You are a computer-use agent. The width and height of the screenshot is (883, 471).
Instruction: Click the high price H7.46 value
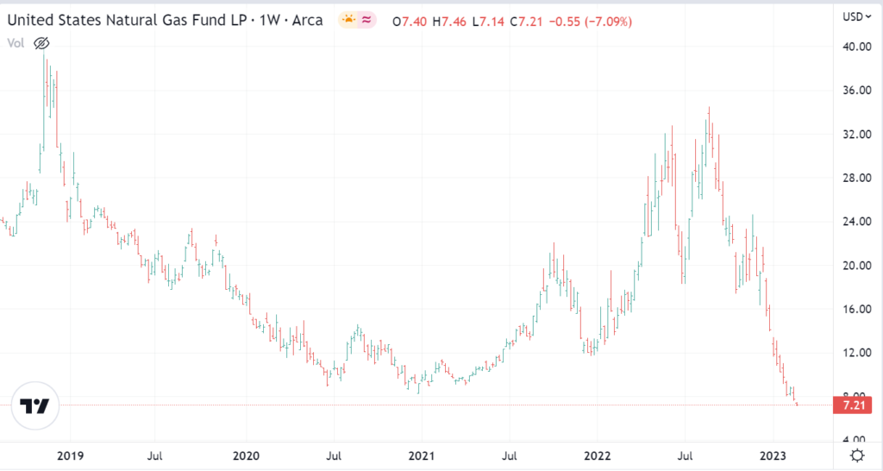point(449,22)
